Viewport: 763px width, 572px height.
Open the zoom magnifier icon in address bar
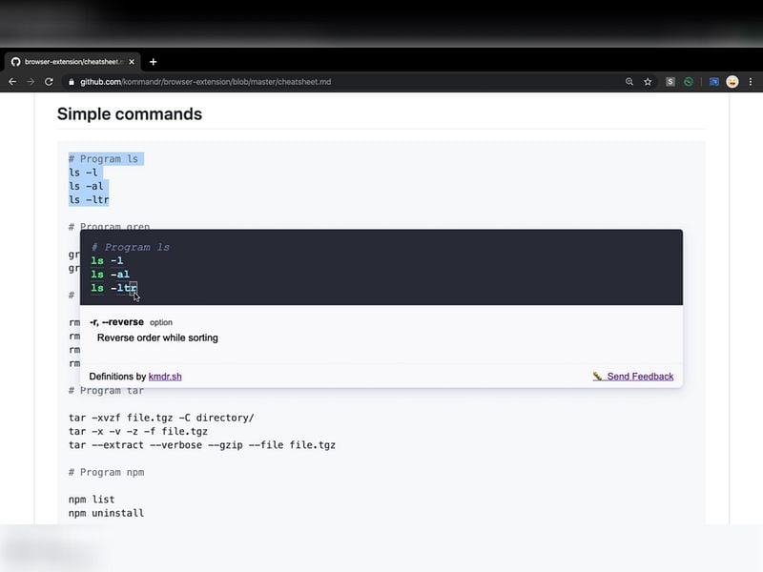[629, 82]
